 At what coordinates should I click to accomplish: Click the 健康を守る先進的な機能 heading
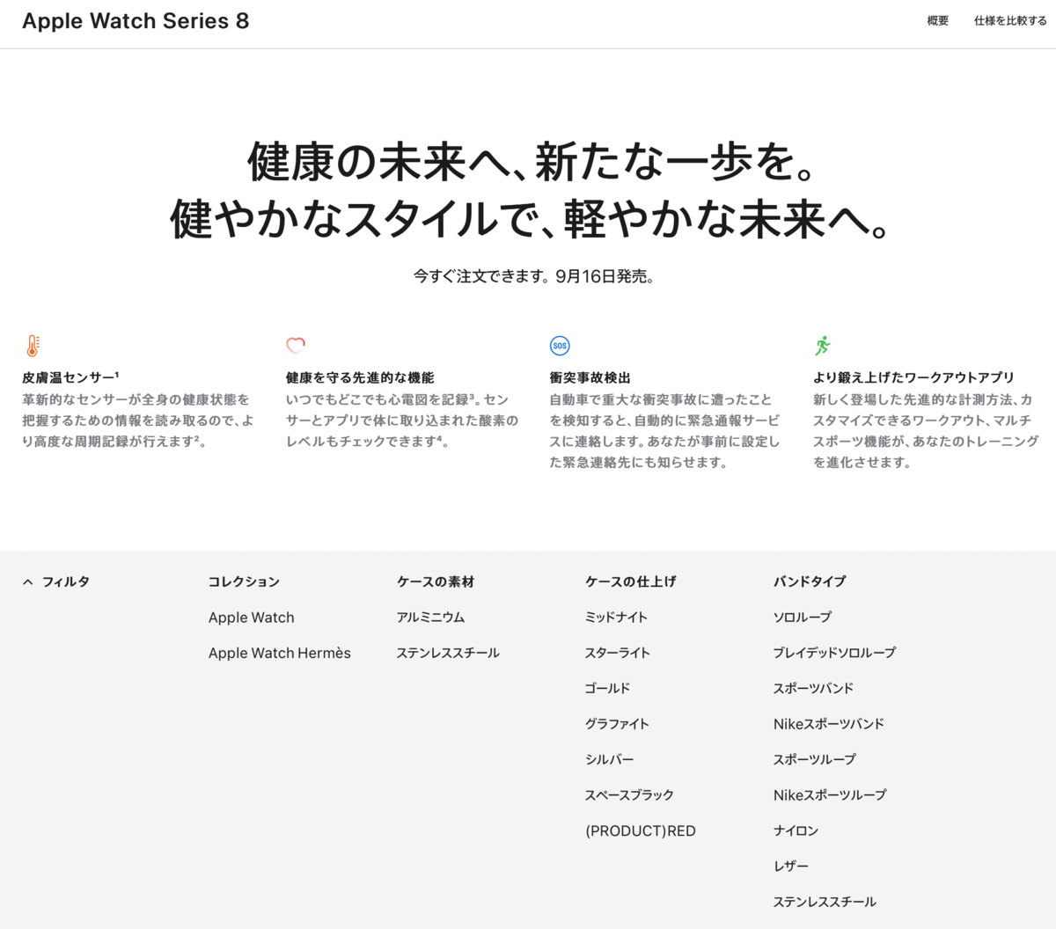pos(360,377)
